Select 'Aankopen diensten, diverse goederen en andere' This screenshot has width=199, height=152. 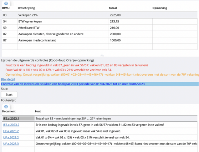[63, 34]
